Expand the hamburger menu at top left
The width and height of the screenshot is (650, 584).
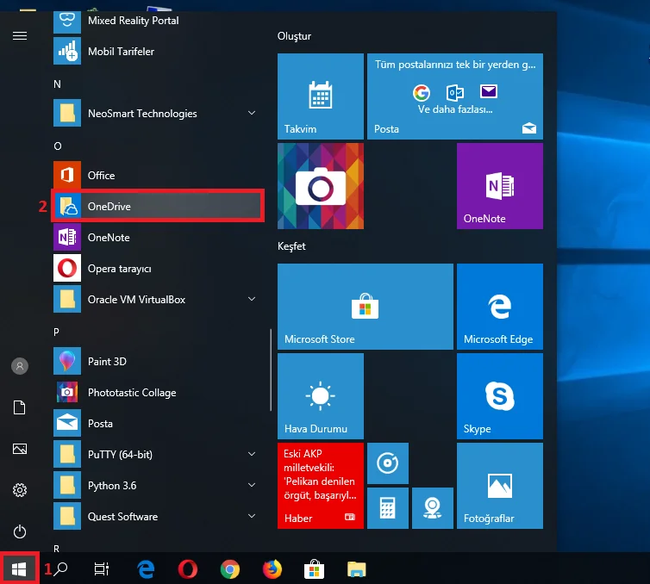click(x=20, y=35)
